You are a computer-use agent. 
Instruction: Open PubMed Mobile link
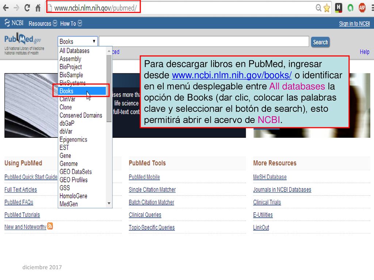pos(144,177)
